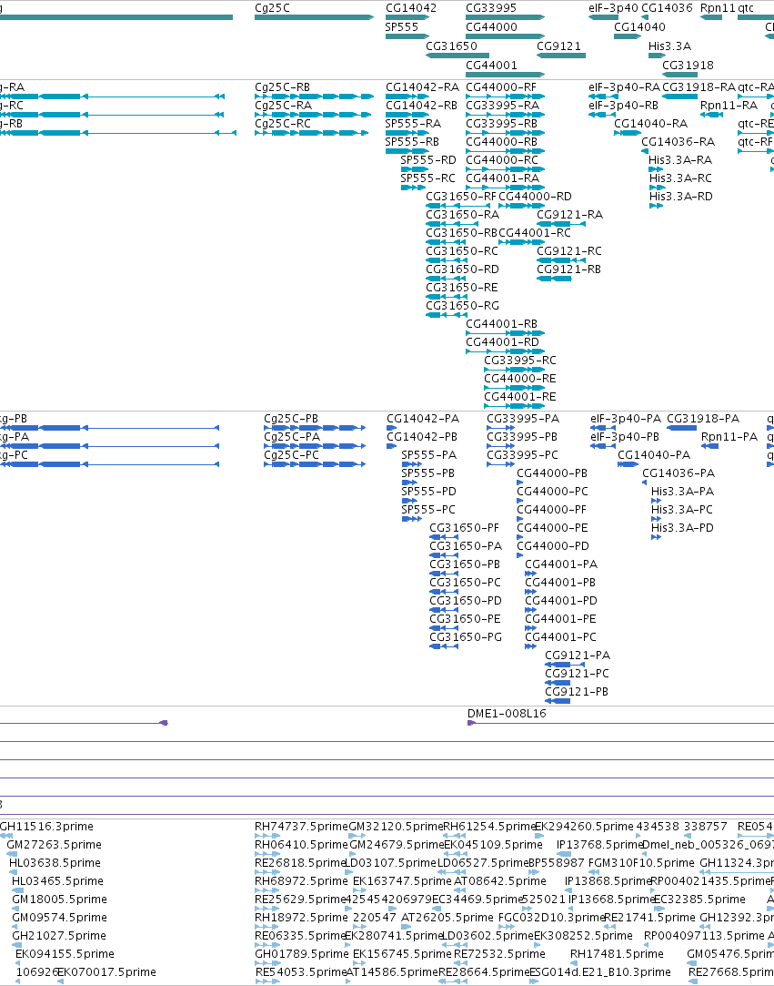Select the CG33995-RC transcript label
Screen dimensions: 774x986
(520, 361)
